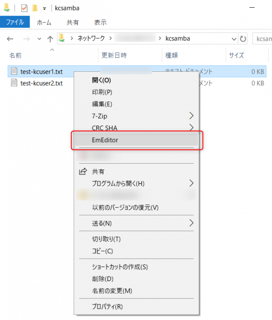
Task: Click the Refresh button beside address bar
Action: [x=243, y=38]
